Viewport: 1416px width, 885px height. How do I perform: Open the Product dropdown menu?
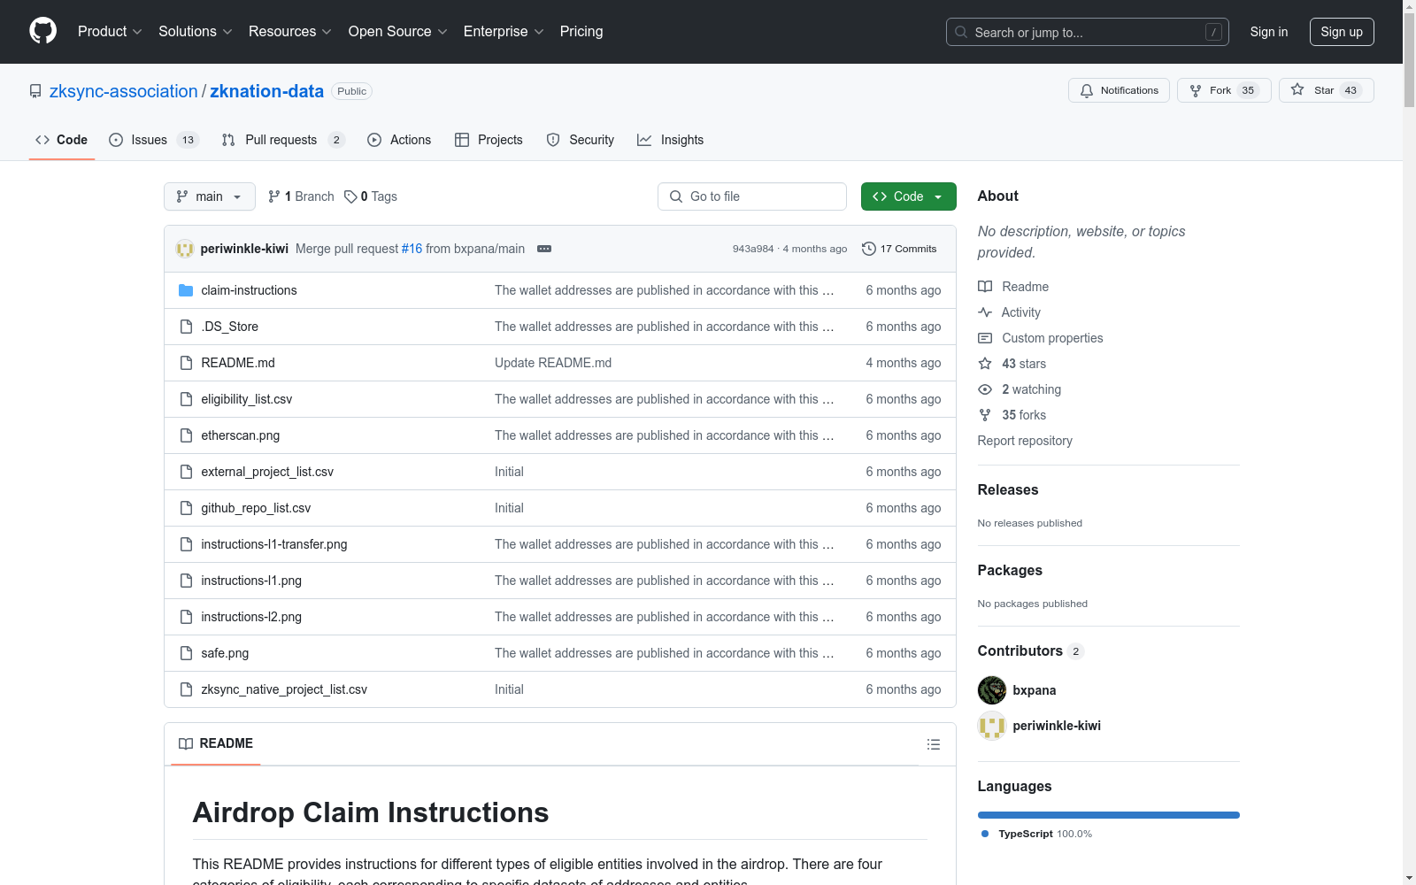pos(110,32)
